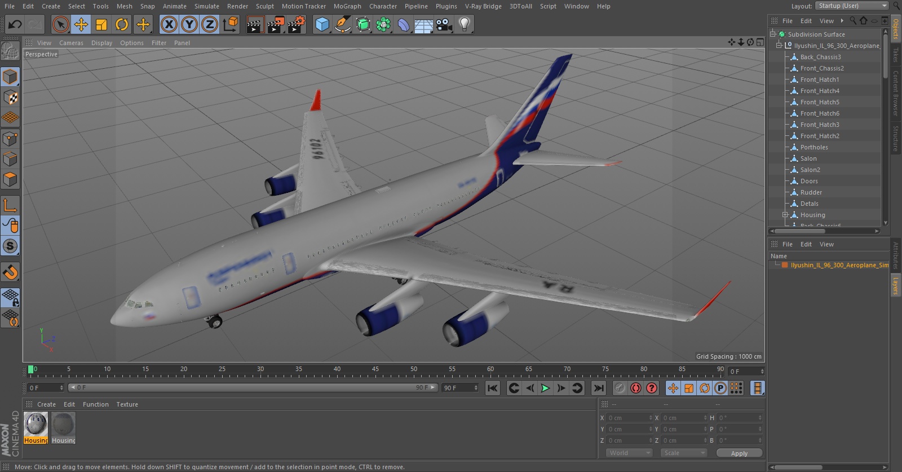902x472 pixels.
Task: Click the preview range slider bar
Action: tap(253, 387)
